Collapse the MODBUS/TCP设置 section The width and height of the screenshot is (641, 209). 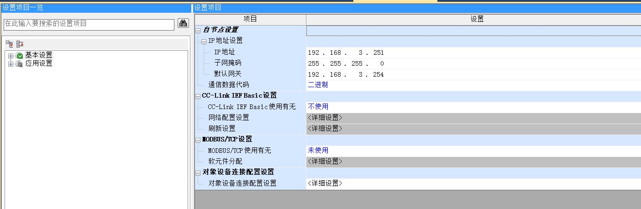(198, 140)
